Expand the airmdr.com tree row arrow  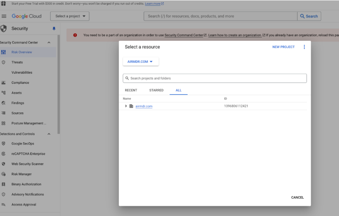click(126, 106)
